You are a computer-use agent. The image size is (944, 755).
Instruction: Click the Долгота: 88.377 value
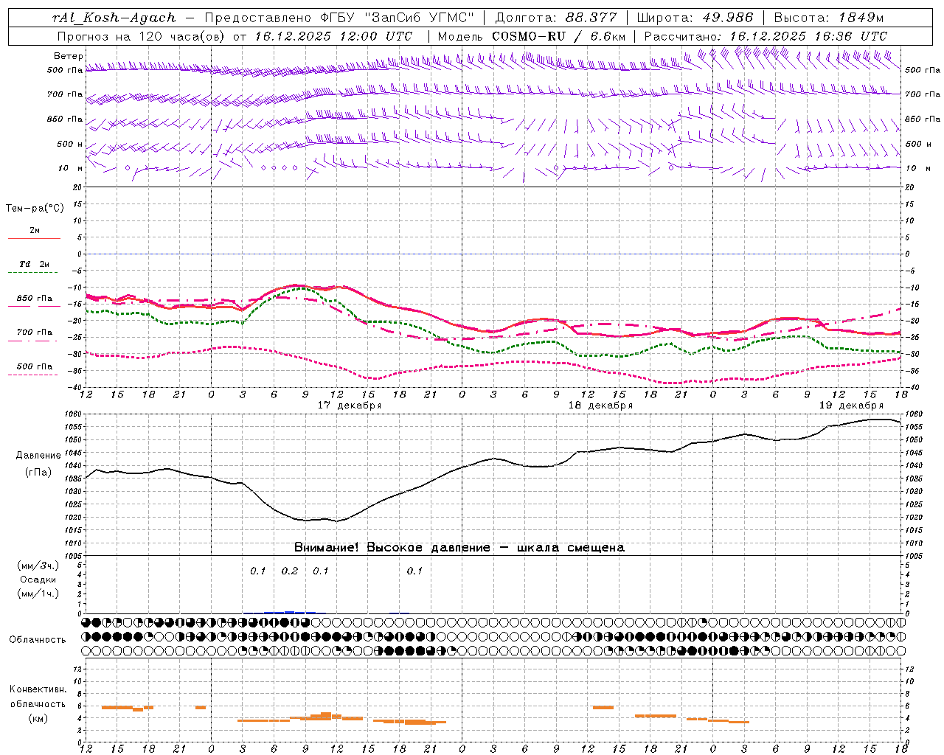(x=556, y=18)
